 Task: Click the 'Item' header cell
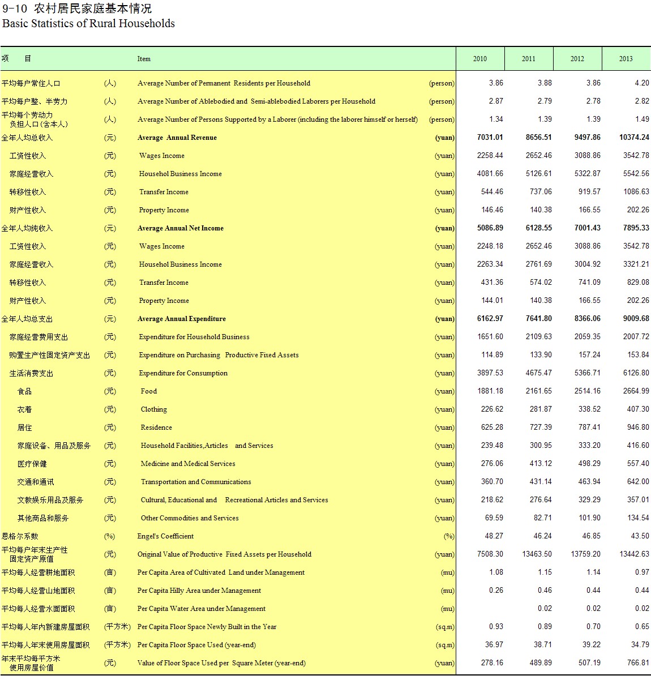click(144, 59)
